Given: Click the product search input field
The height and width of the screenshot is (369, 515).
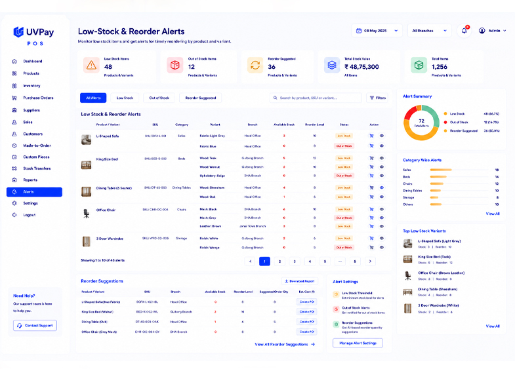Looking at the screenshot, I should [x=316, y=98].
